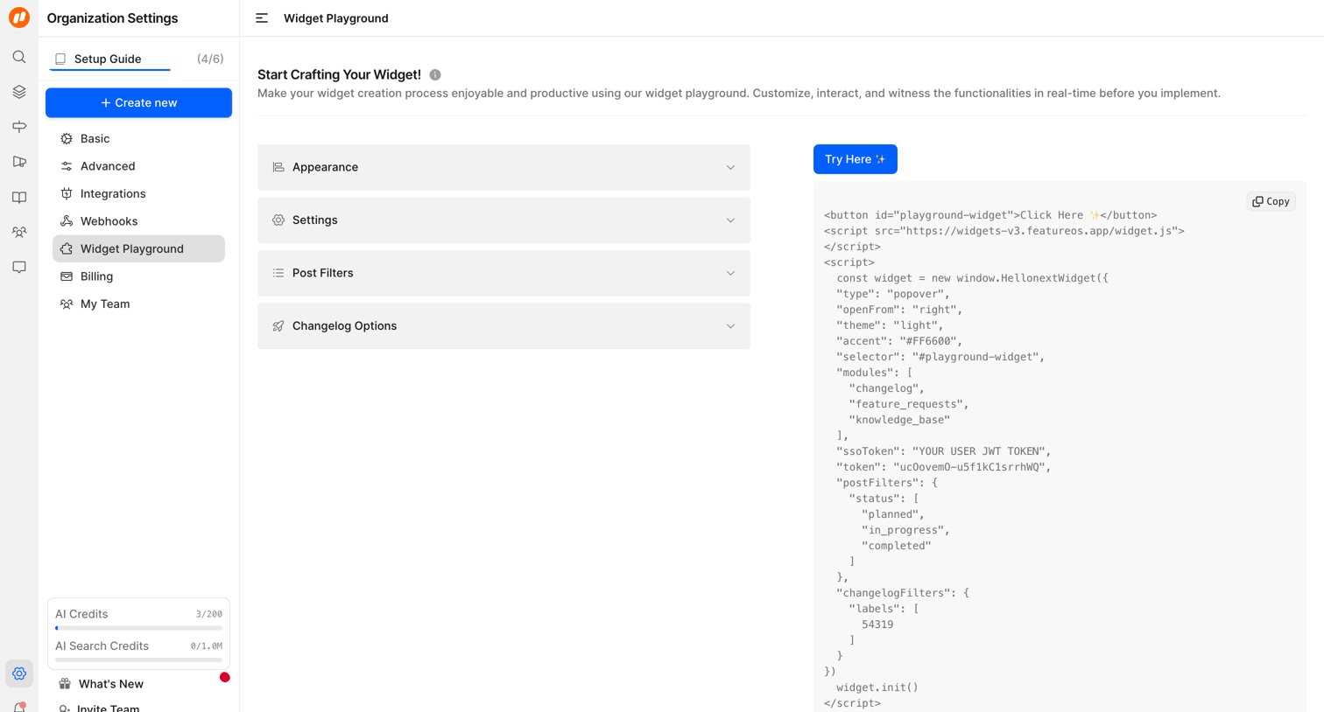
Task: Click the stacked layers icon in left rail
Action: tap(19, 92)
